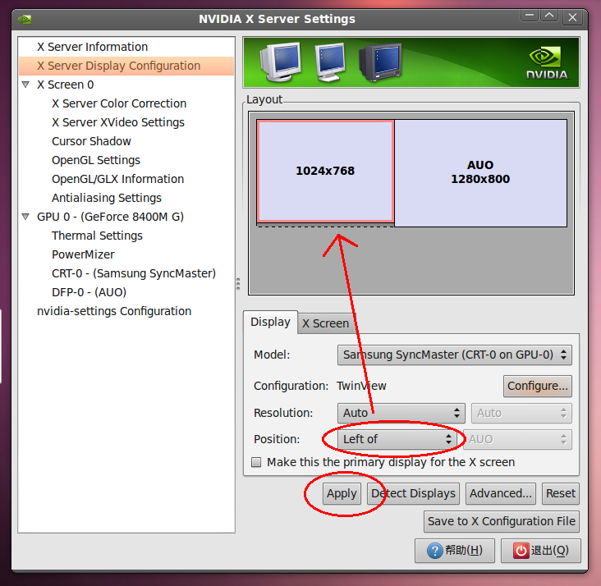Click the help icon on the 帮助(H) button
601x586 pixels.
(434, 551)
